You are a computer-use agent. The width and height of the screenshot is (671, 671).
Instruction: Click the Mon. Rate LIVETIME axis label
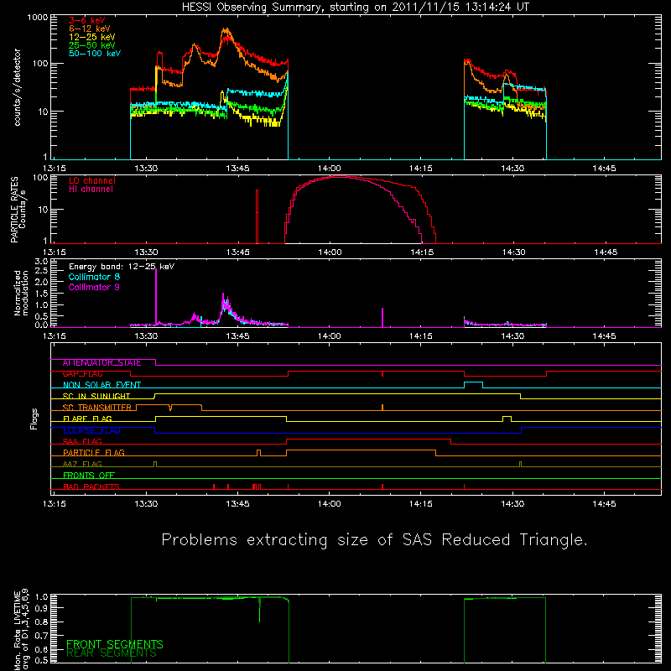[x=22, y=629]
